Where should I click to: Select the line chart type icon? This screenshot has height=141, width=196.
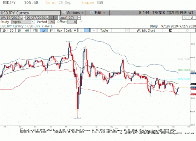pos(81,30)
